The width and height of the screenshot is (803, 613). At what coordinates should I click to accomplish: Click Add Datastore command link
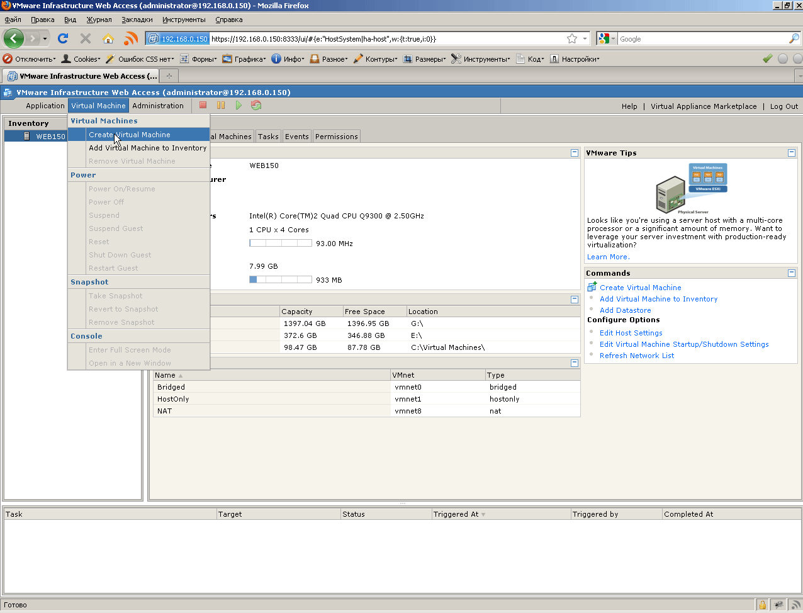click(625, 310)
